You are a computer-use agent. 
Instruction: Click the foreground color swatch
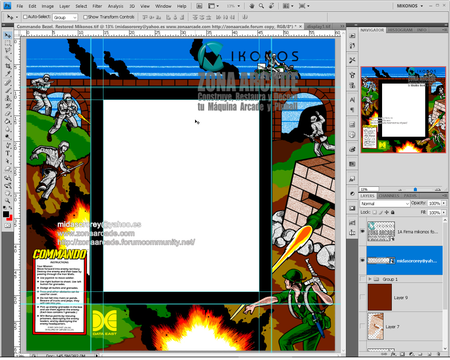point(6,215)
